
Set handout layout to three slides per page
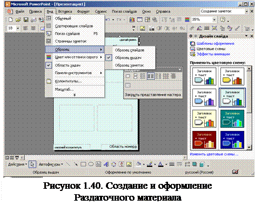pyautogui.click(x=143, y=76)
